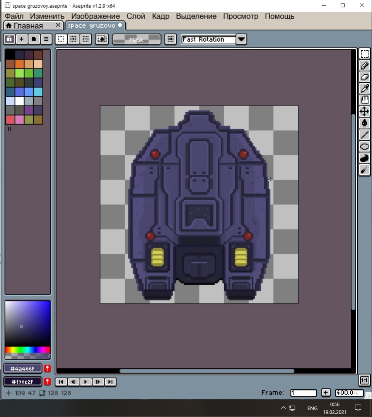Image resolution: width=372 pixels, height=417 pixels.
Task: Enable add-to-selection mode
Action: click(x=73, y=39)
